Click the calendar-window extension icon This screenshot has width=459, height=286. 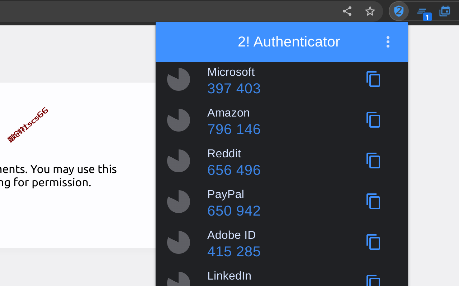click(x=445, y=11)
